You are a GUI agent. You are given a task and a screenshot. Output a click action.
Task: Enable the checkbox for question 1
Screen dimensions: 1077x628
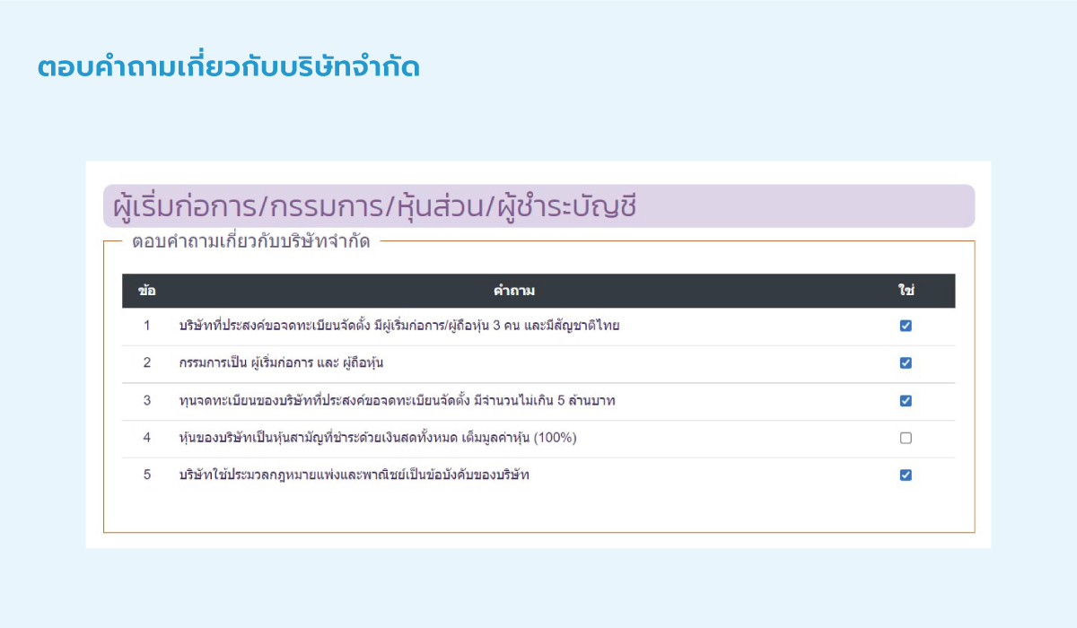click(x=906, y=326)
